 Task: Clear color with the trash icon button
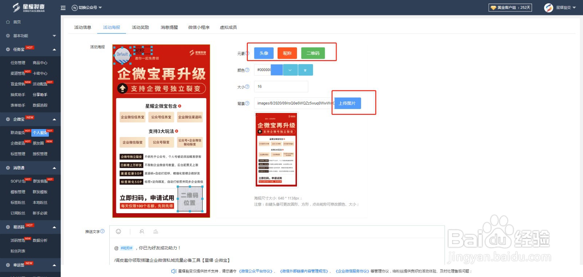pyautogui.click(x=305, y=70)
